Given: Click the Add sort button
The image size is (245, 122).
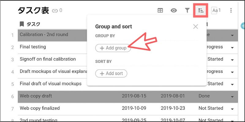Looking at the screenshot, I should (111, 74).
